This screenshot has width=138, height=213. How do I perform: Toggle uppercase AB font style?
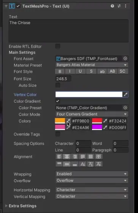112,72
